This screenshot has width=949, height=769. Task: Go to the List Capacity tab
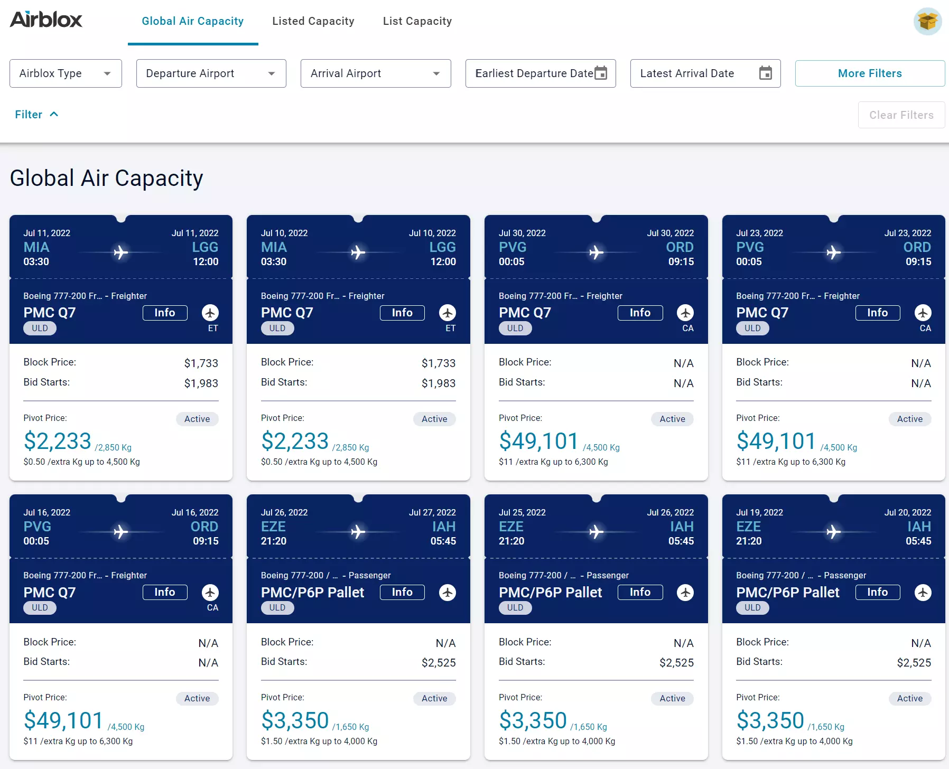pyautogui.click(x=417, y=21)
